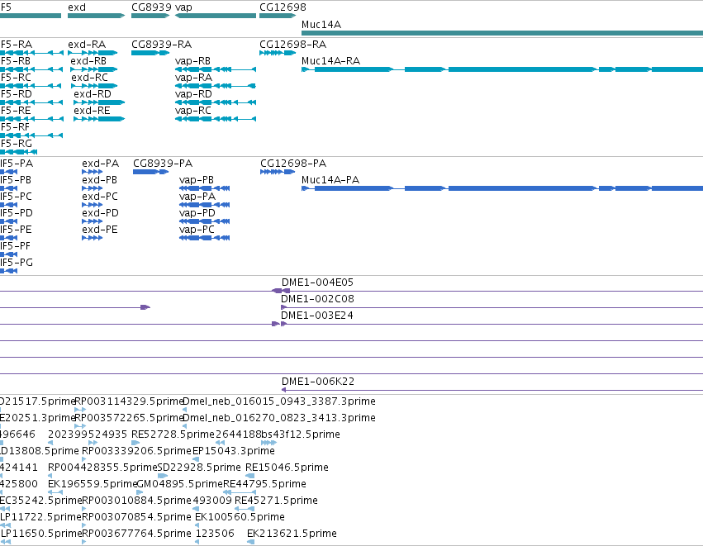Image resolution: width=703 pixels, height=546 pixels.
Task: Select the exd-RC transcript
Action: tap(90, 78)
